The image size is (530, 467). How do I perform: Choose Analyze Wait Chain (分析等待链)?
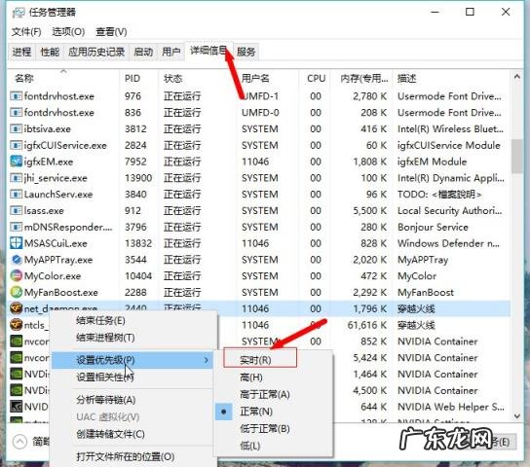(106, 400)
